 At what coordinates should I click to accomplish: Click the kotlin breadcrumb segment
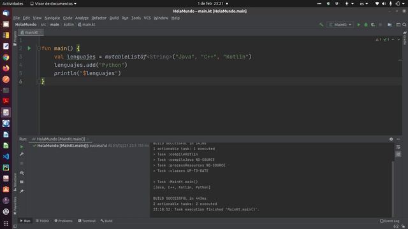(69, 25)
